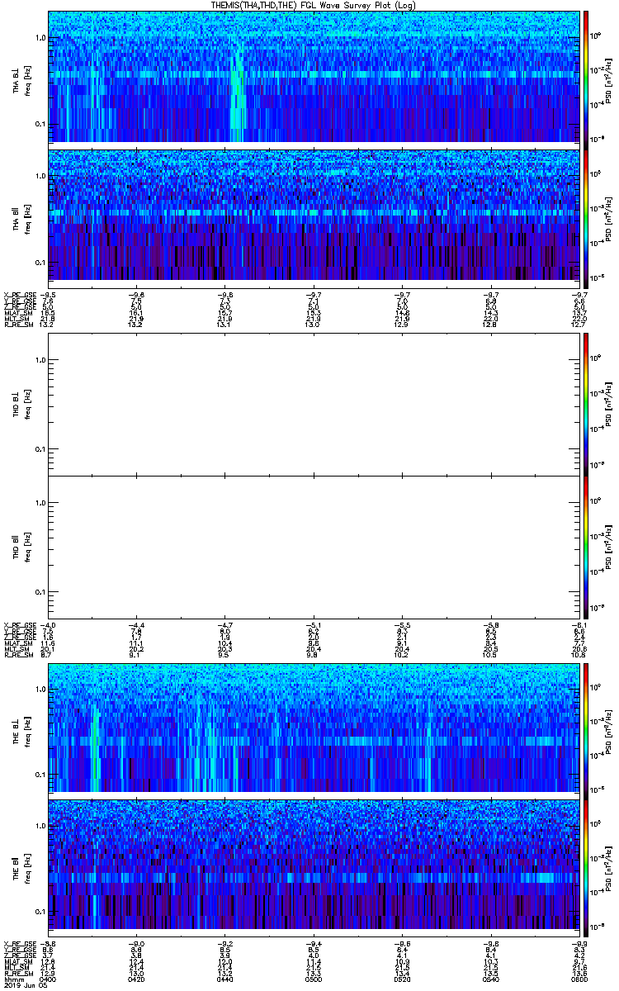This screenshot has height=991, width=619.
Task: Click the 0440 time tick label
Action: 224,979
